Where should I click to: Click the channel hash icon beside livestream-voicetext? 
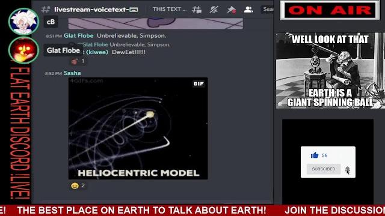coord(46,10)
